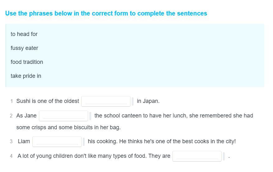The height and width of the screenshot is (172, 273).
Task: Click the text 'in Japan.'
Action: click(148, 101)
